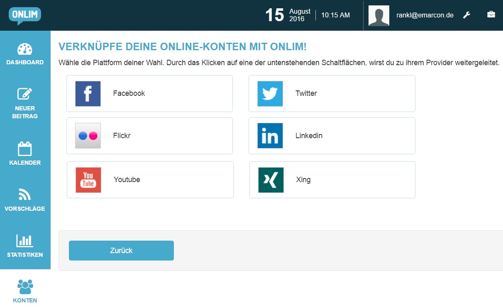Open settings via the wrench icon

[466, 15]
